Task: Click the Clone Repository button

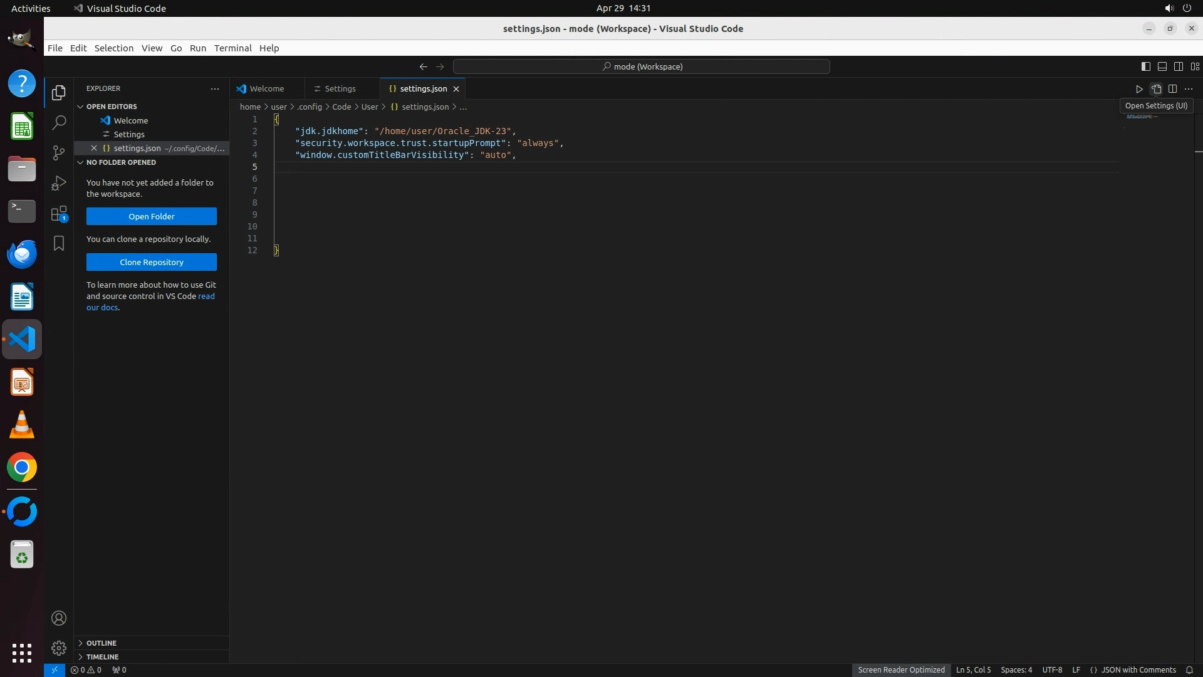Action: 152,262
